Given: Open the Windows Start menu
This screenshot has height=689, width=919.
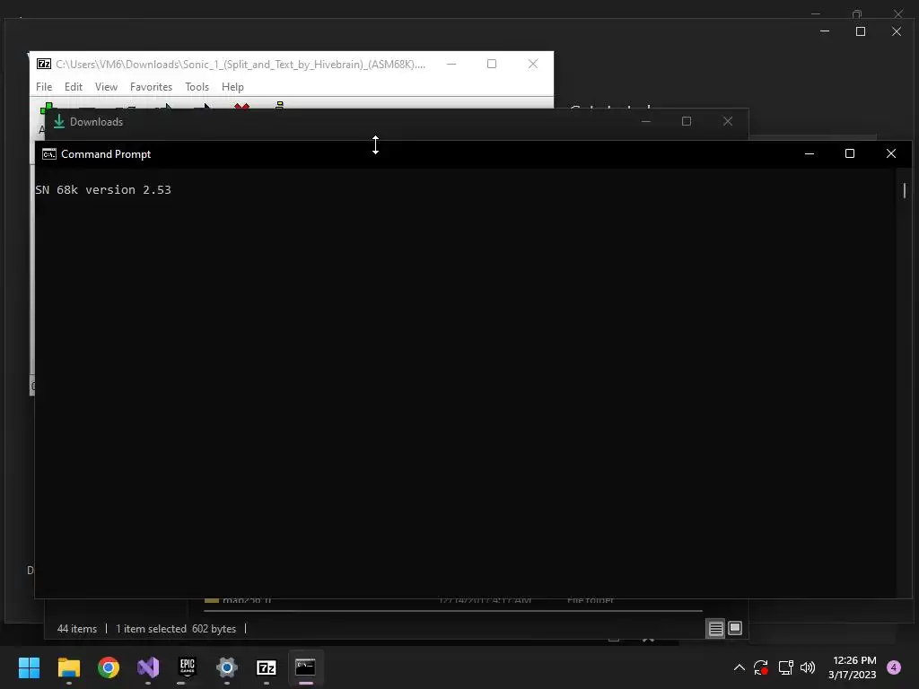Looking at the screenshot, I should coord(29,667).
